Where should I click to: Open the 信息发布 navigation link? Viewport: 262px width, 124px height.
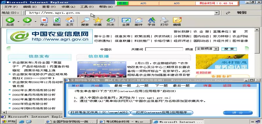123,36
